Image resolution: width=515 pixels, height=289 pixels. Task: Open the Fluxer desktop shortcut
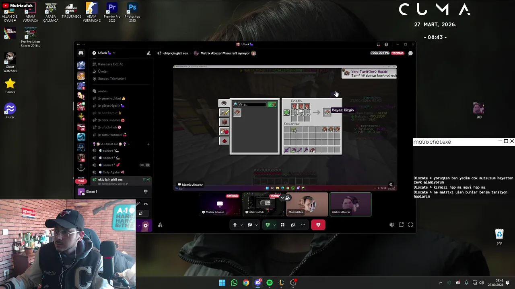(x=10, y=111)
